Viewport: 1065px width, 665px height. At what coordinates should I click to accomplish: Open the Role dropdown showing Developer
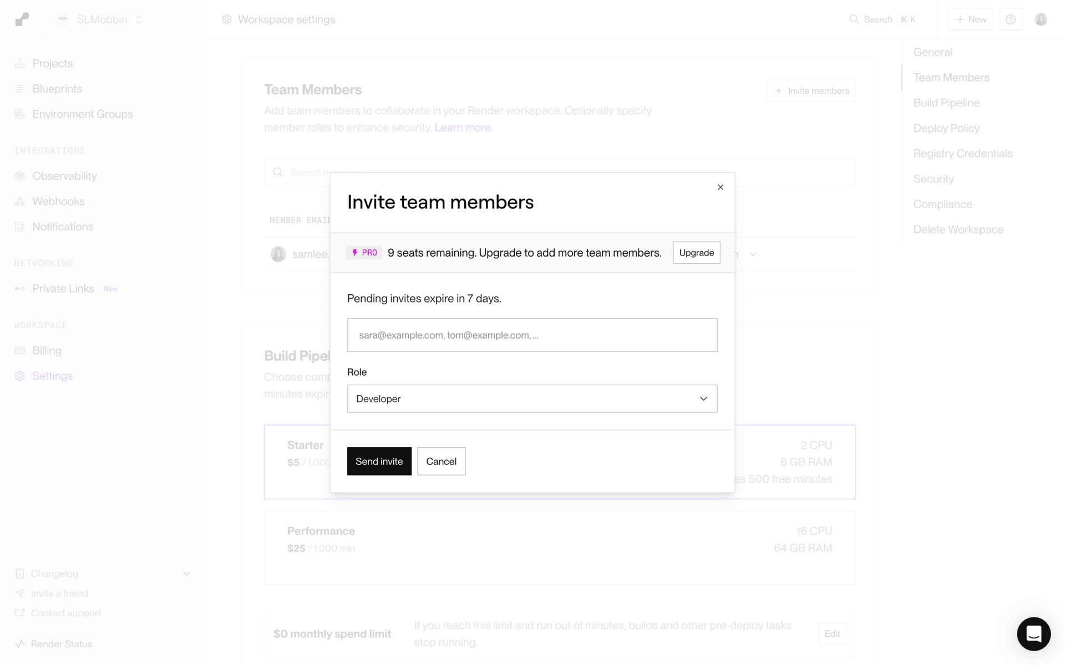click(x=532, y=398)
